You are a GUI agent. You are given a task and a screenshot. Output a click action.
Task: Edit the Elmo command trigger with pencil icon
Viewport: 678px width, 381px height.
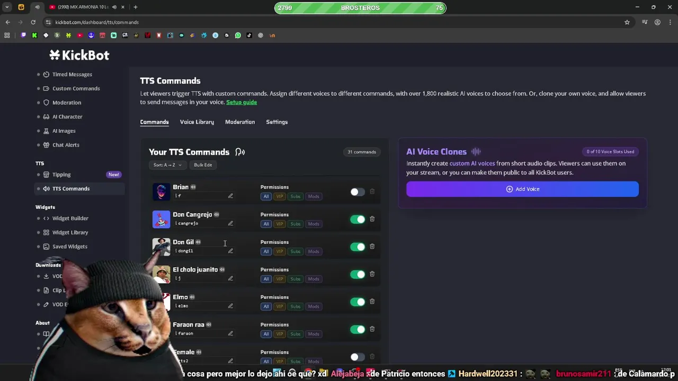[230, 306]
